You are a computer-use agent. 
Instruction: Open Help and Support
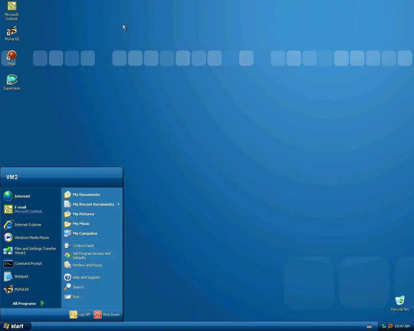[x=92, y=277]
